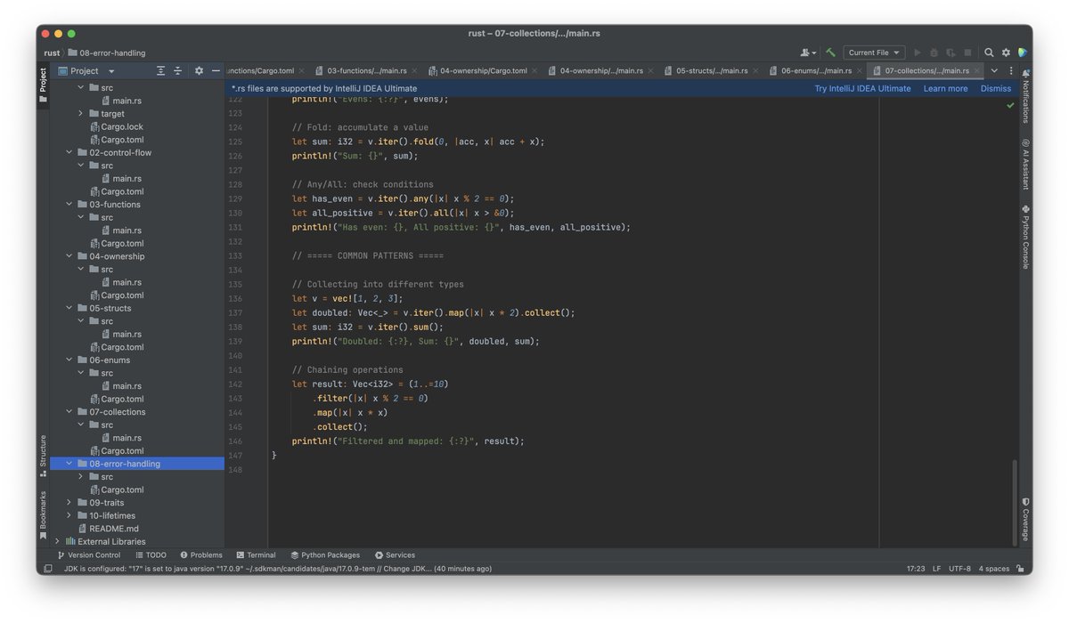Switch to the 03-functions main.rs tab
The image size is (1069, 623).
click(366, 70)
